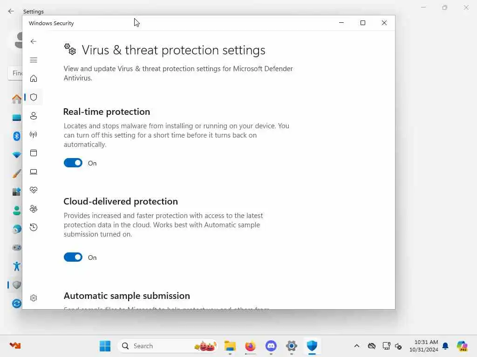This screenshot has height=357, width=477.
Task: Open Copilot preview icon in taskbar
Action: (x=462, y=346)
